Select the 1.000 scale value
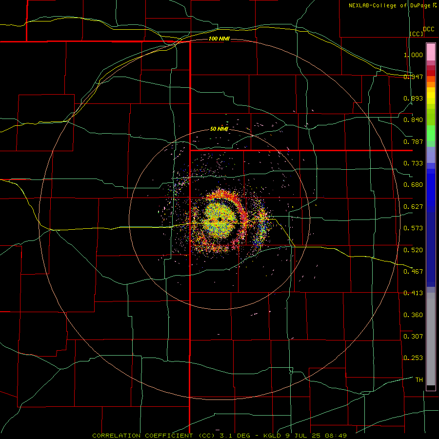Viewport: 439px width, 439px height. point(413,55)
